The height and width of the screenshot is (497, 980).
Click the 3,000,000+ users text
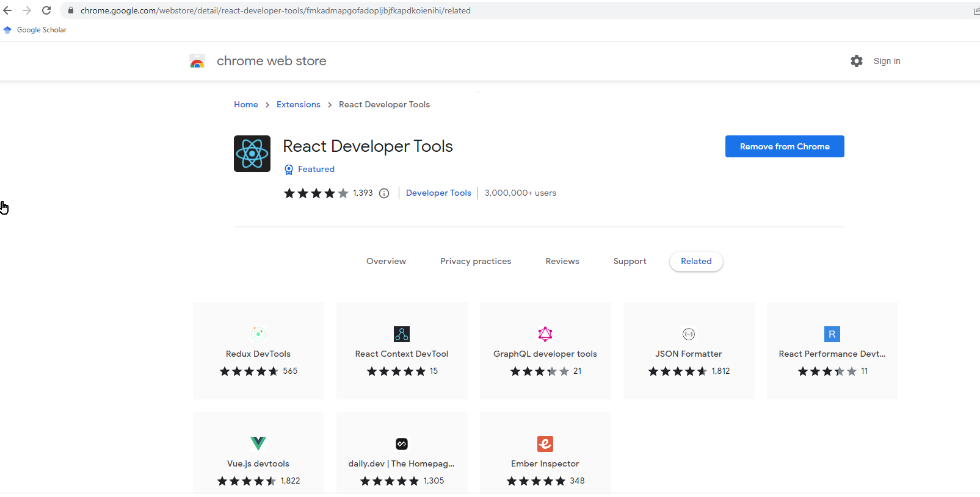point(520,193)
